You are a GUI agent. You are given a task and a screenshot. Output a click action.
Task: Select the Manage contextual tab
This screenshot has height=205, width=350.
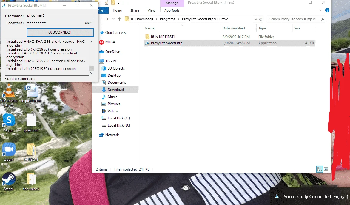tap(172, 3)
